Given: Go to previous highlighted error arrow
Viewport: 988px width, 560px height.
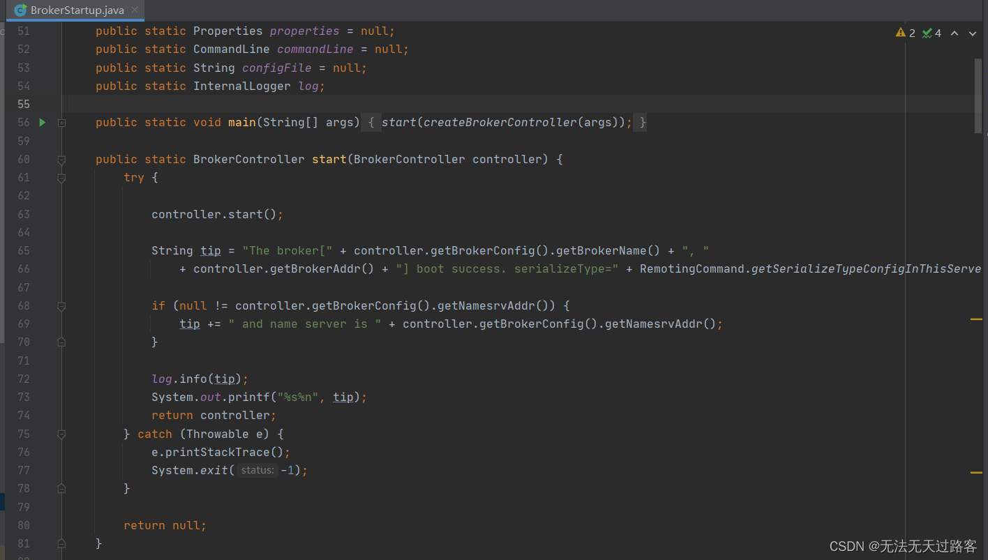Looking at the screenshot, I should 955,33.
